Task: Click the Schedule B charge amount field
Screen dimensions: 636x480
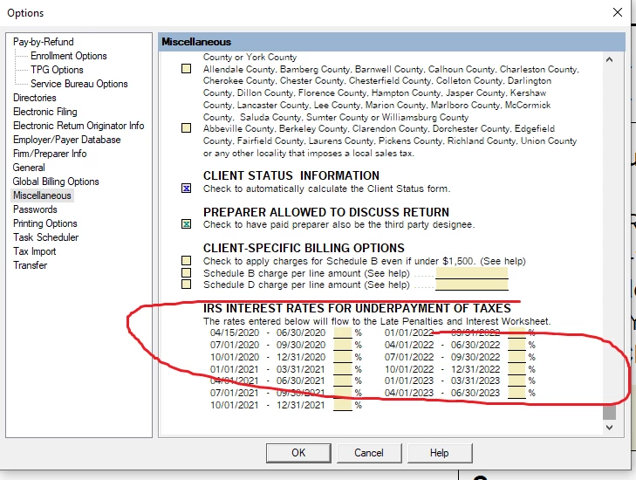Action: tap(472, 272)
